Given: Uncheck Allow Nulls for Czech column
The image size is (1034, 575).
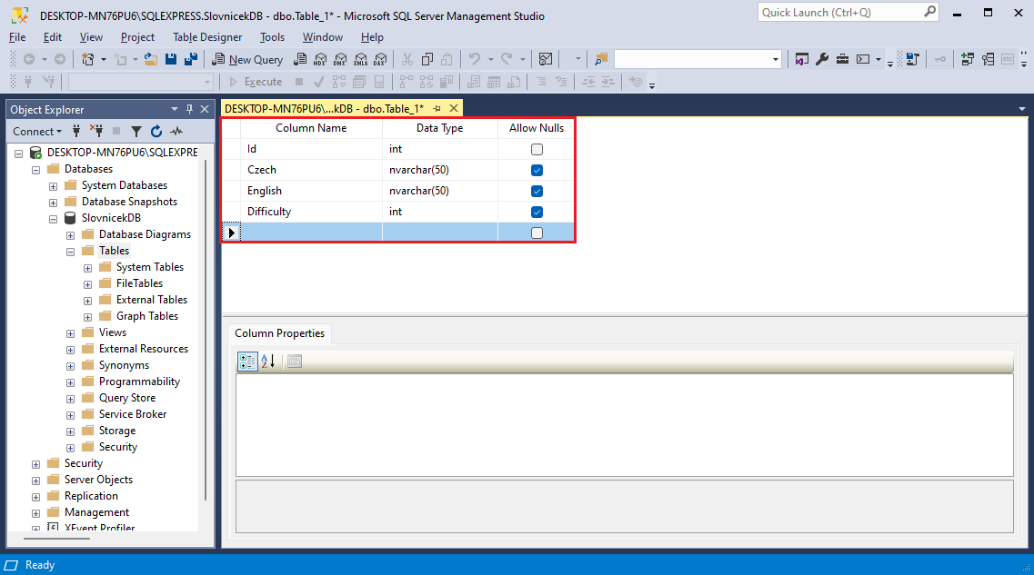Looking at the screenshot, I should point(537,170).
